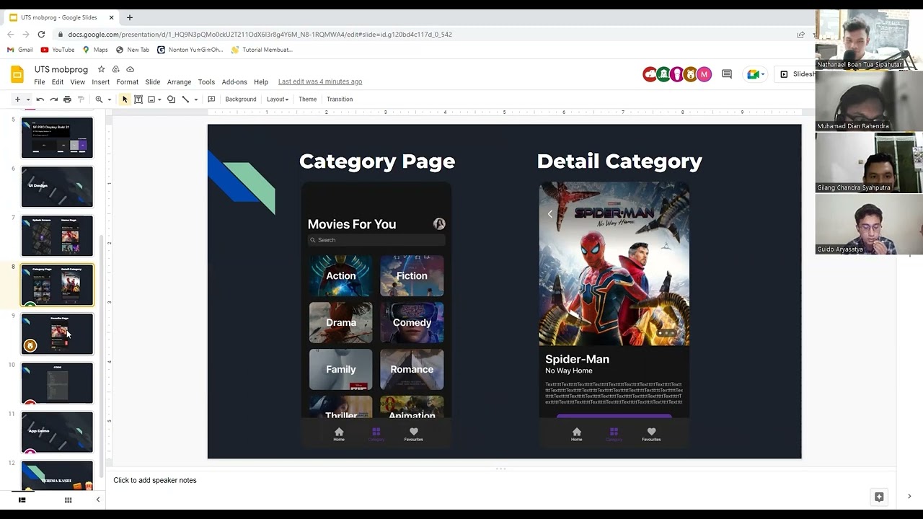This screenshot has width=923, height=519.
Task: Open the Edit menu
Action: [x=58, y=82]
